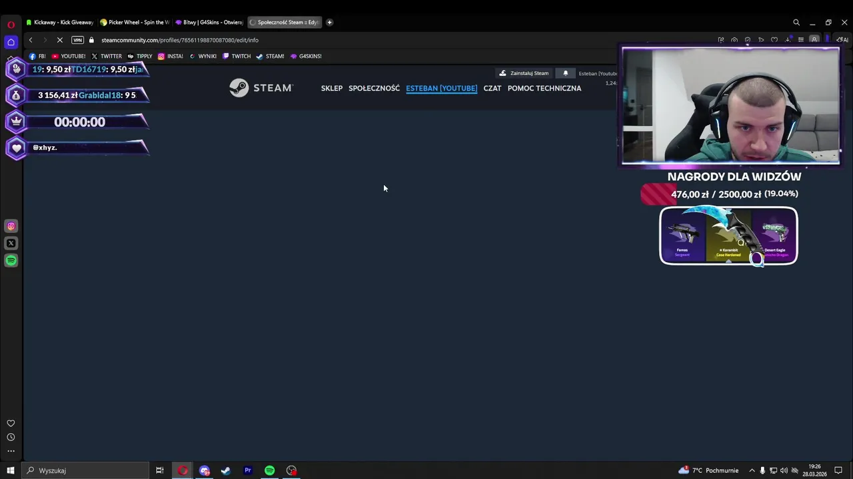Click the steamcommunity.com address field
Image resolution: width=853 pixels, height=479 pixels.
(180, 40)
